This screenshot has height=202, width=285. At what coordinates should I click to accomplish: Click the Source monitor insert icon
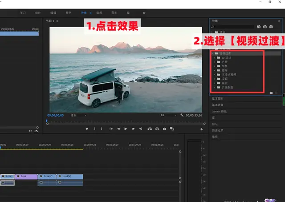30,131
